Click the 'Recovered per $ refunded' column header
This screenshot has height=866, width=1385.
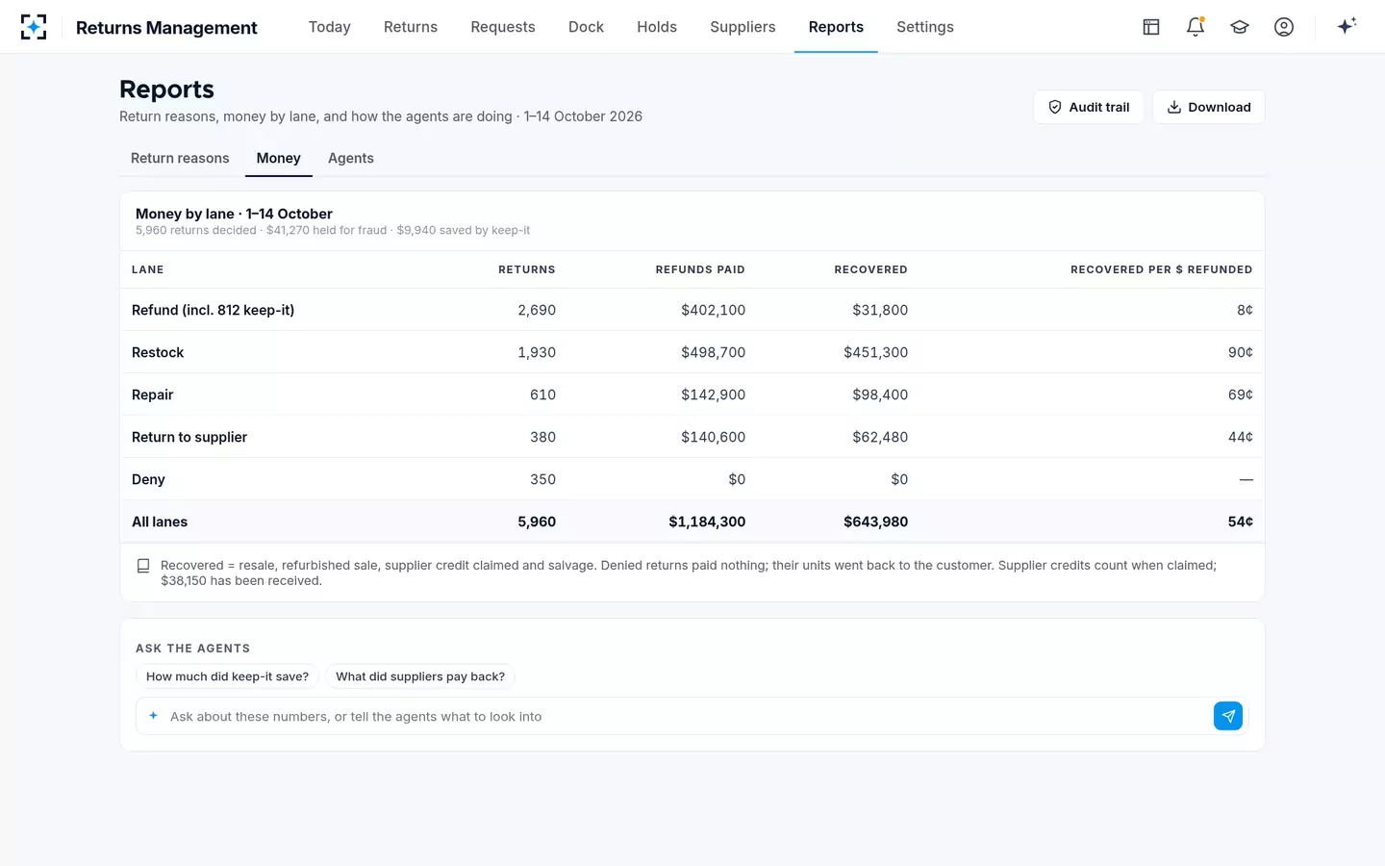coord(1162,269)
